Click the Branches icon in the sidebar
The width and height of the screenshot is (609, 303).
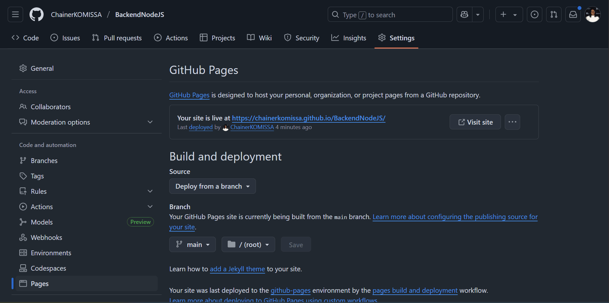click(23, 160)
